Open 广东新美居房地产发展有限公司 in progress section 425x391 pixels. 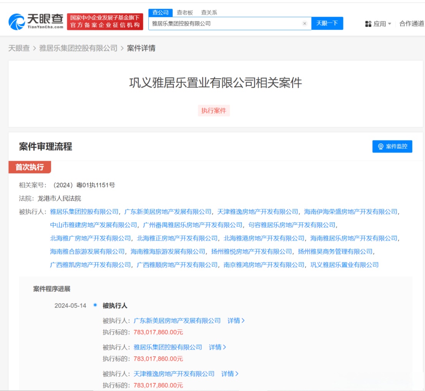177,321
